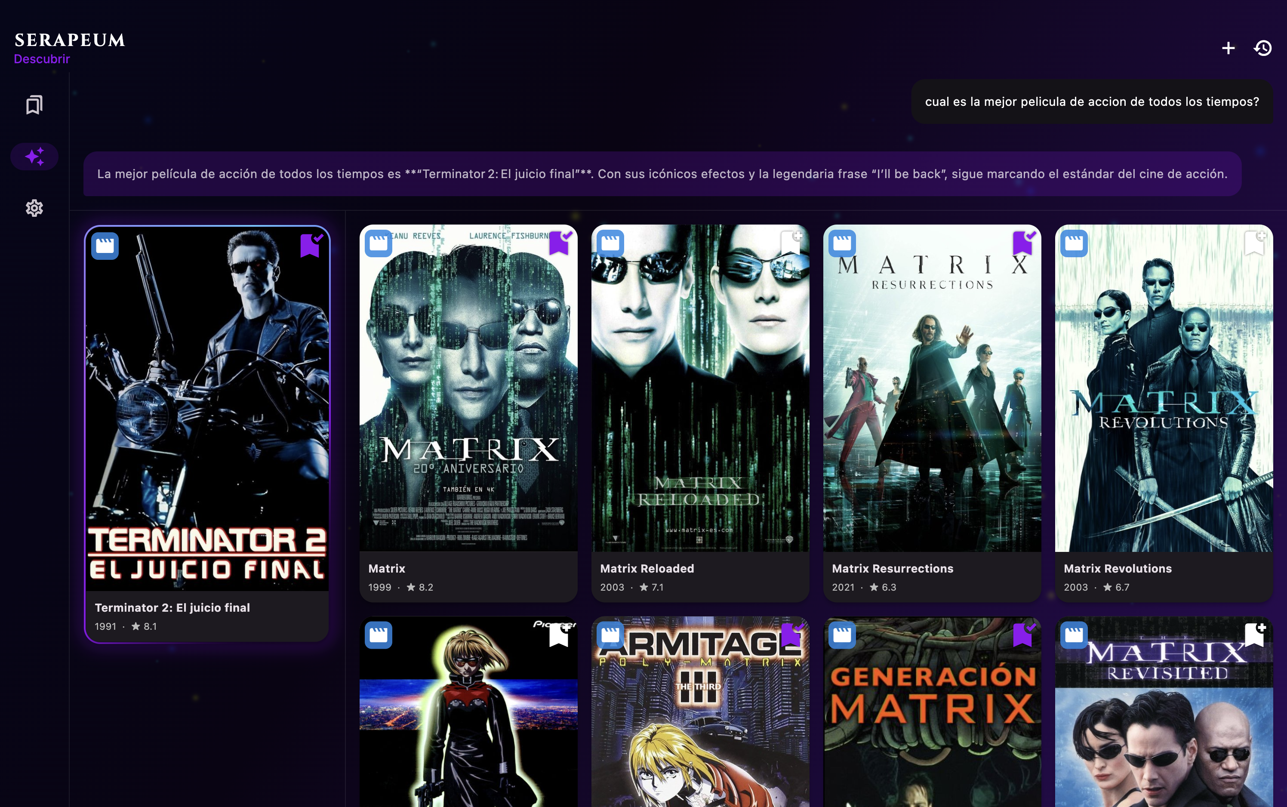Open the Matrix Revolutions poster
Screen dimensions: 1287x807
pos(1164,388)
